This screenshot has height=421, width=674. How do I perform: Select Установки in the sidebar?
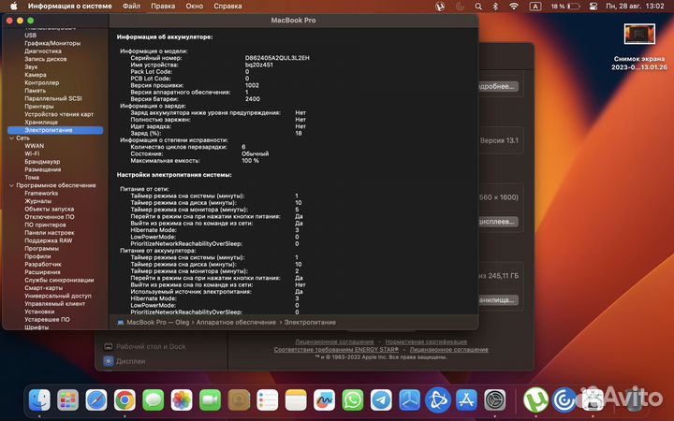(x=39, y=312)
